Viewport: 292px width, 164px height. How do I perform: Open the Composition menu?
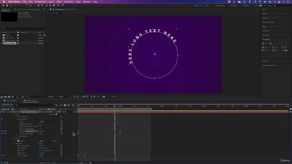[x=41, y=2]
